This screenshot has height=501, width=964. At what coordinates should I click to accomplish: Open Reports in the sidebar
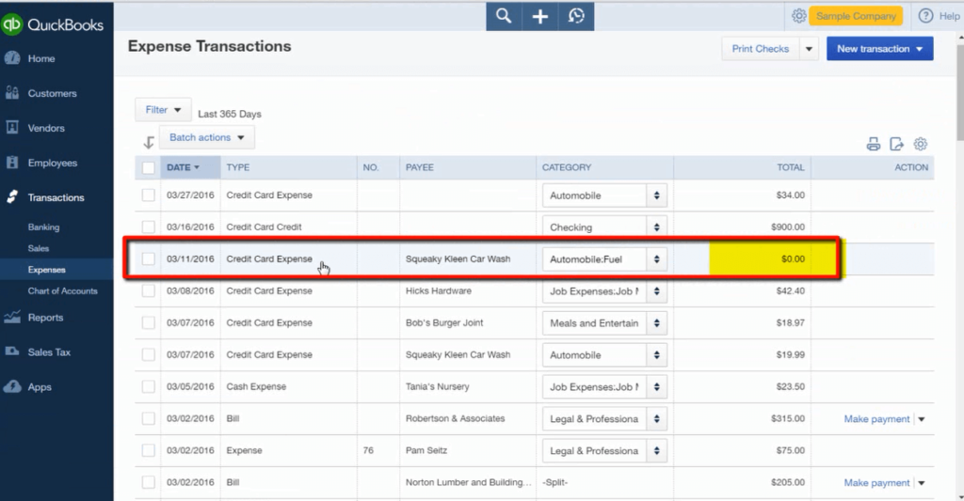pos(45,318)
